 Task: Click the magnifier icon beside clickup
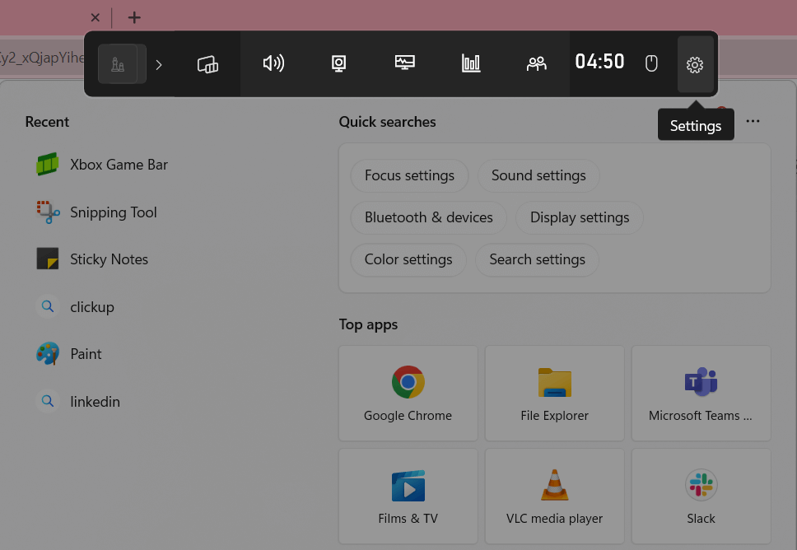point(47,306)
